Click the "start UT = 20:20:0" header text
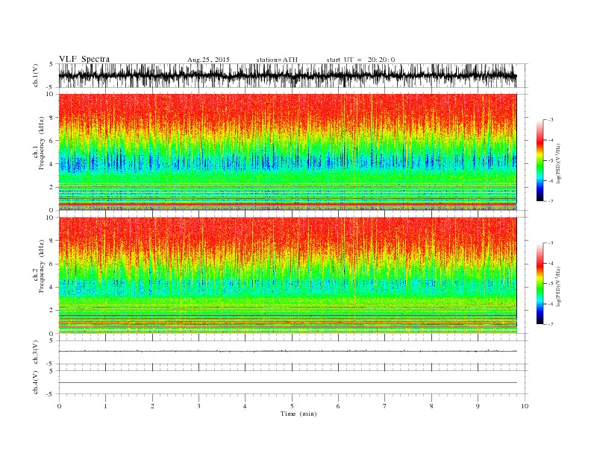591x456 pixels. pos(360,60)
